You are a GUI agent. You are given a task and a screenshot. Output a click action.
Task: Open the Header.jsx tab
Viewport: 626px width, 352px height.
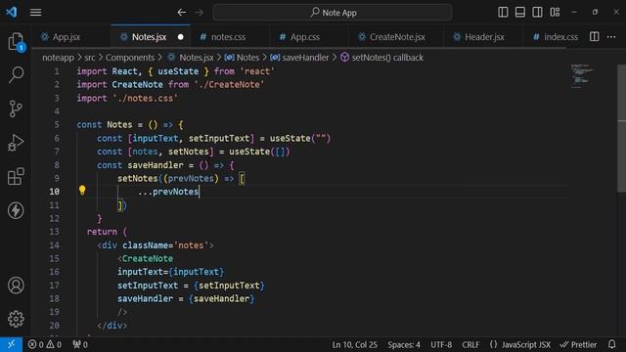(484, 37)
